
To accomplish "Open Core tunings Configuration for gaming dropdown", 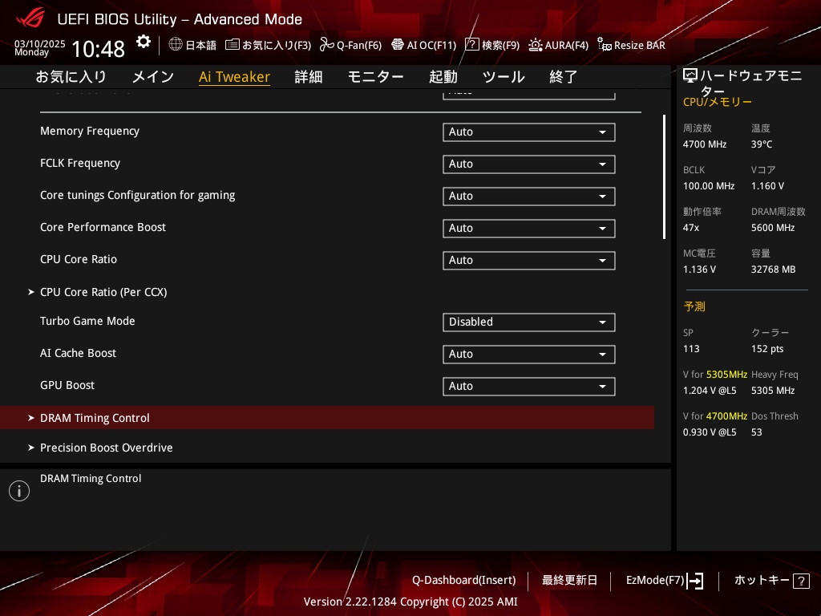I will (x=529, y=196).
